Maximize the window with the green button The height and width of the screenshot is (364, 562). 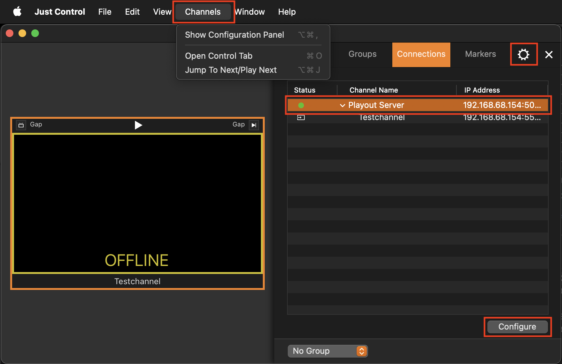[35, 33]
